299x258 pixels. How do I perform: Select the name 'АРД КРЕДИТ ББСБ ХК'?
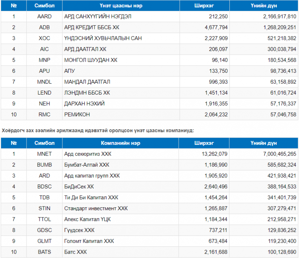pos(92,28)
